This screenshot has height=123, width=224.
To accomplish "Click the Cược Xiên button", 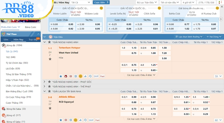I will coord(101,2).
